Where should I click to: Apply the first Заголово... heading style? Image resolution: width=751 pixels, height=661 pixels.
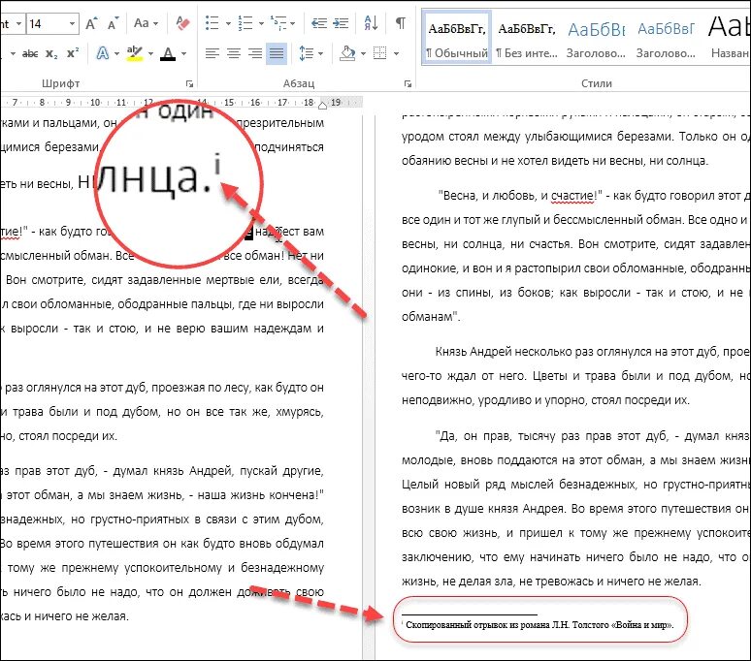pos(596,39)
